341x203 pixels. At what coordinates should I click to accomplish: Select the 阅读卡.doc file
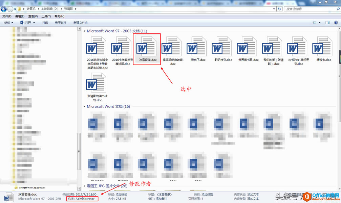(324, 49)
